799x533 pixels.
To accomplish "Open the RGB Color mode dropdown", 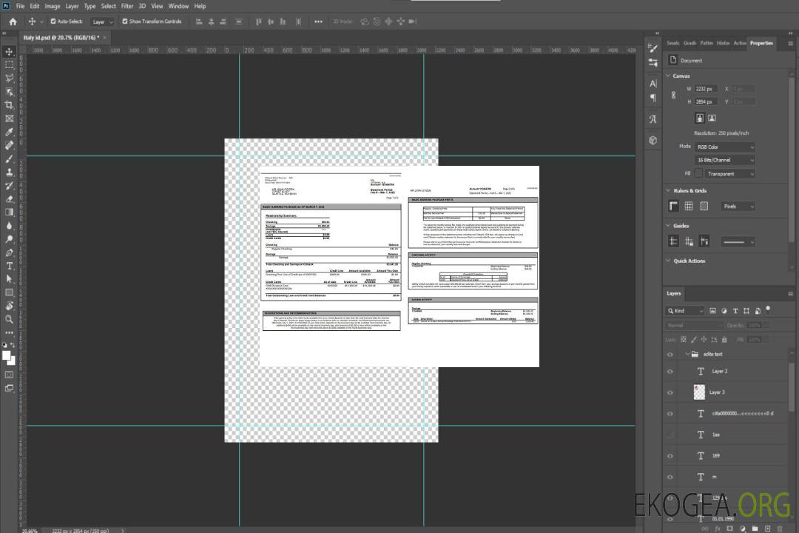I will (724, 147).
